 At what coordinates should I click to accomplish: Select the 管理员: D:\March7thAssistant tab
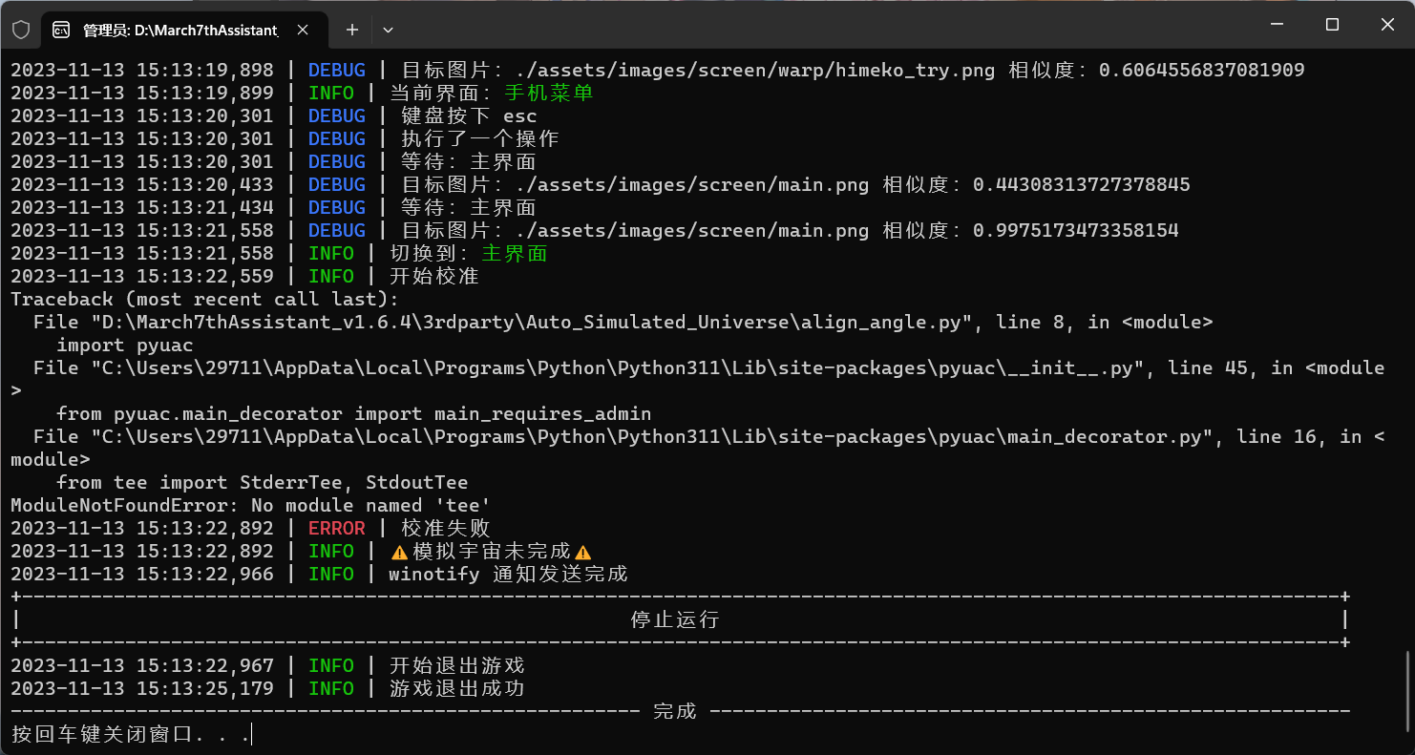(181, 30)
